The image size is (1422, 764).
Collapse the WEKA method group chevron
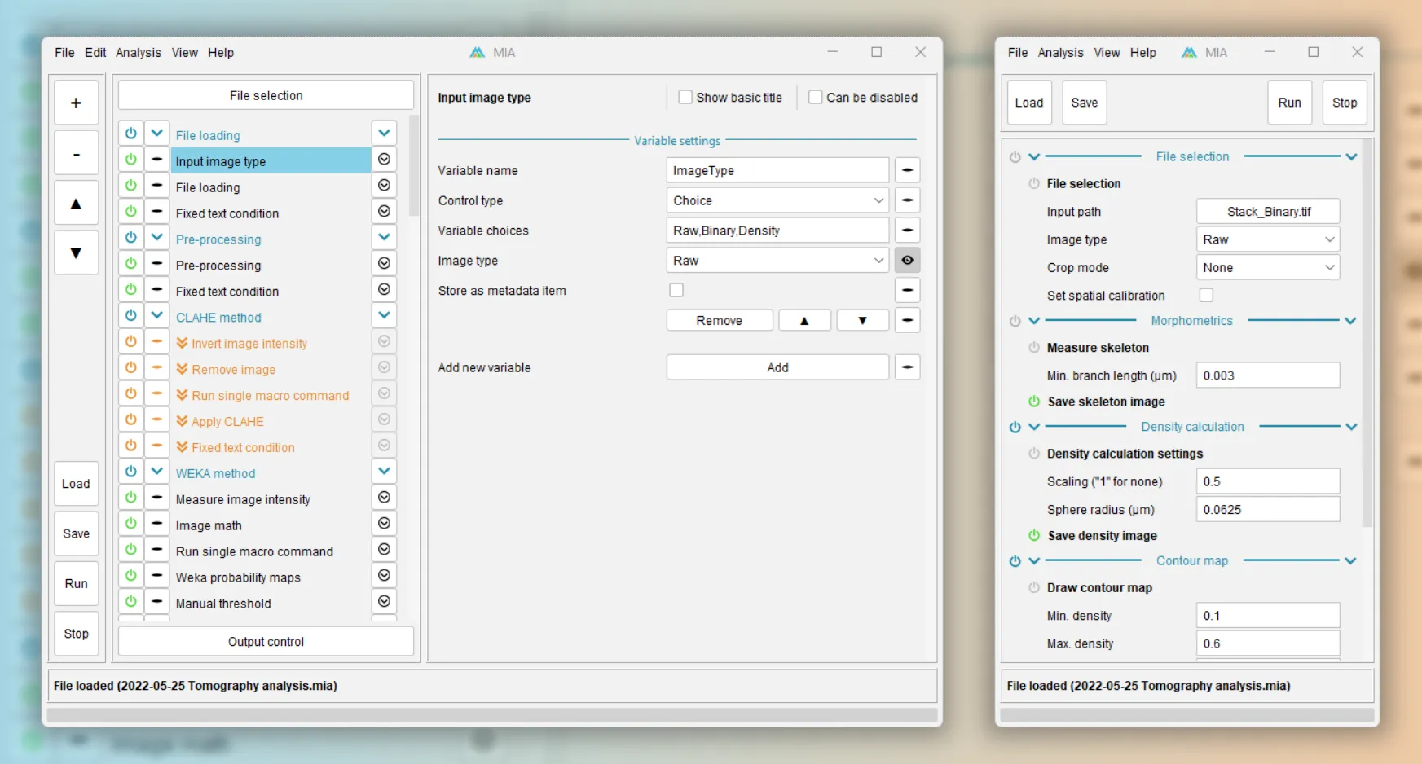click(156, 472)
